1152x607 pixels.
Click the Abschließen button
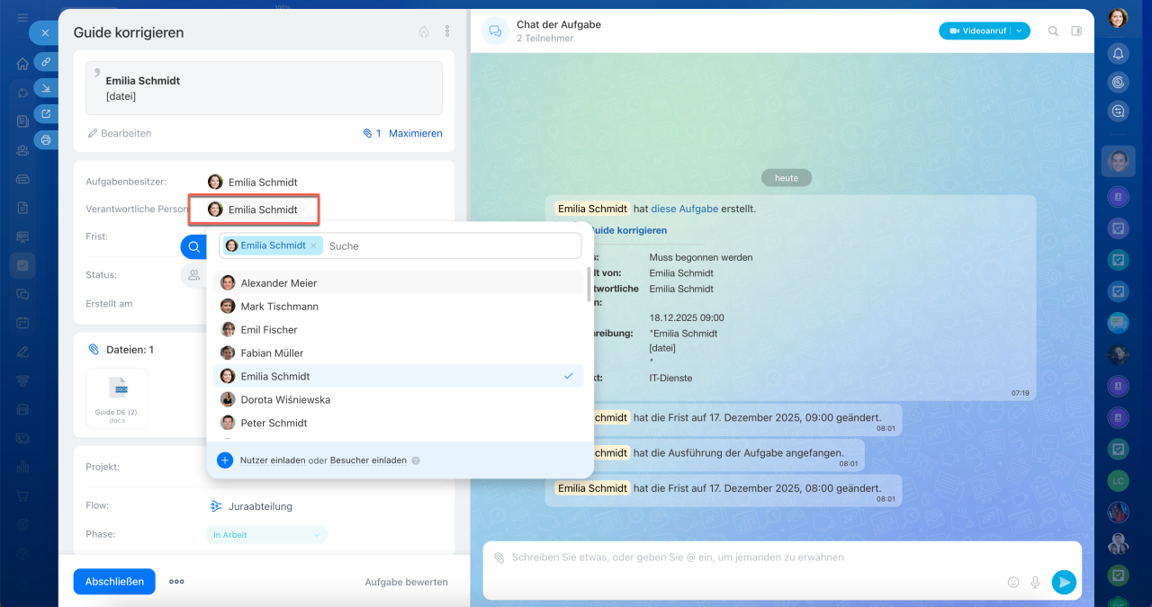coord(114,582)
